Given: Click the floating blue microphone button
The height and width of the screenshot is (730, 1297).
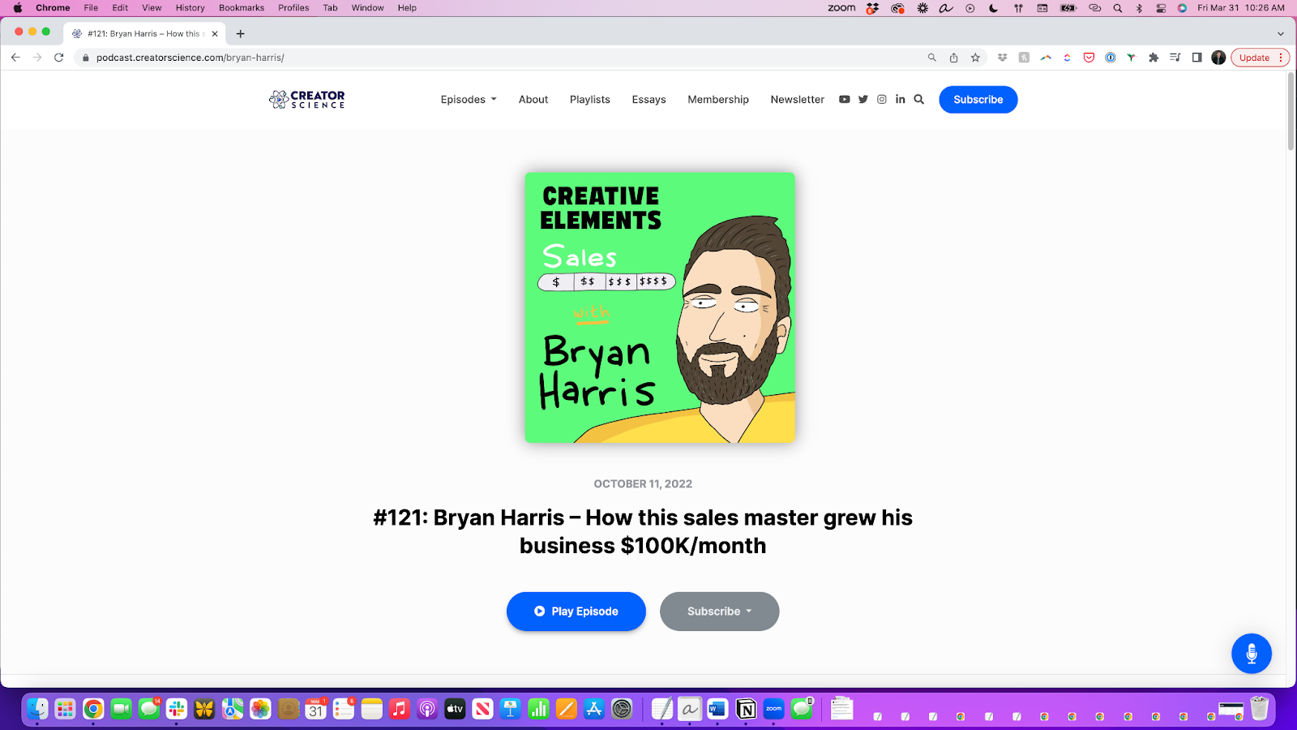Looking at the screenshot, I should [x=1252, y=653].
